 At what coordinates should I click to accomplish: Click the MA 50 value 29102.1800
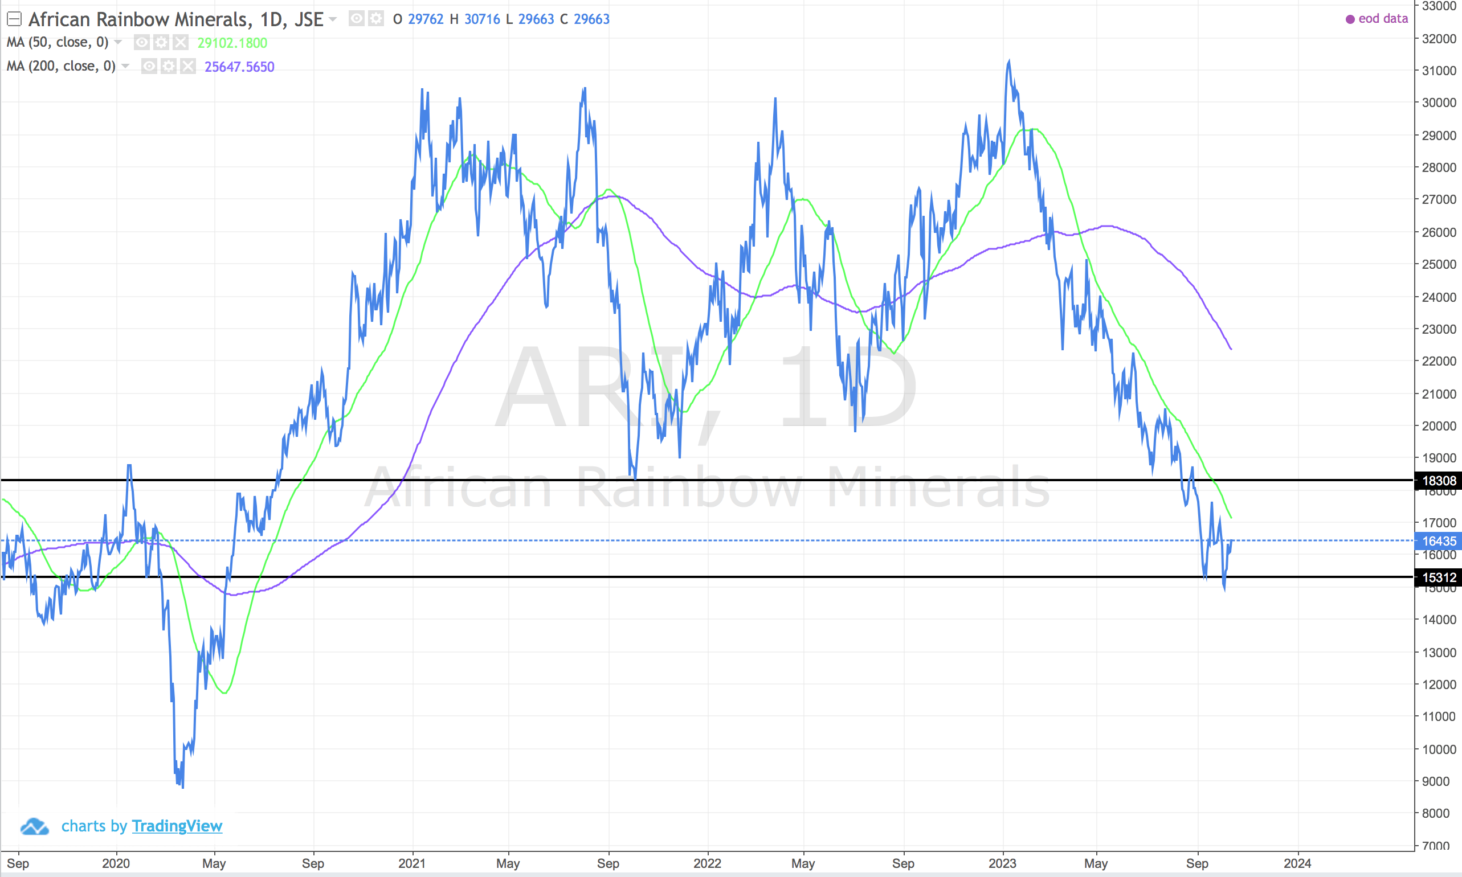pyautogui.click(x=232, y=43)
